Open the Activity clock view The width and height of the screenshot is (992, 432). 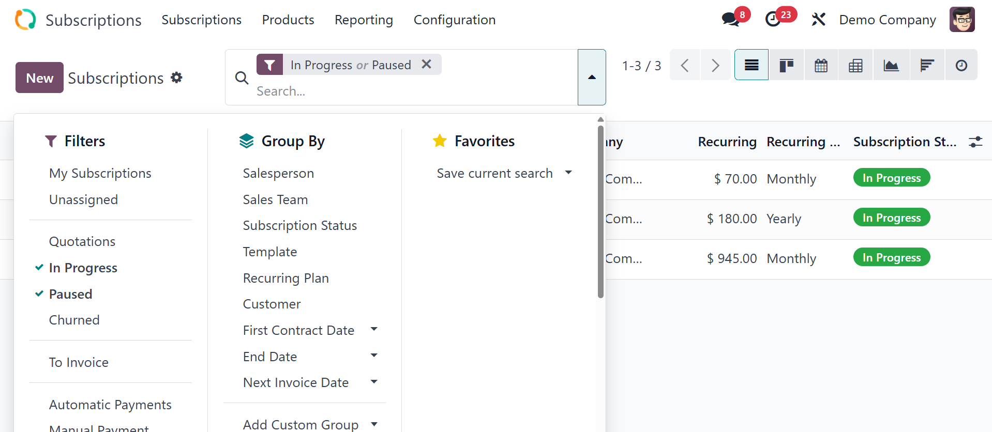(x=961, y=66)
